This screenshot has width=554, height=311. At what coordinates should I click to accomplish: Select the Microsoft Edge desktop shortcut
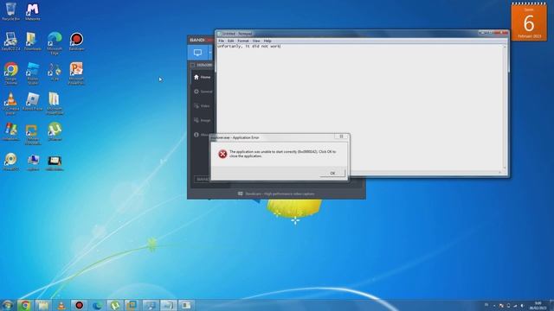click(x=55, y=43)
